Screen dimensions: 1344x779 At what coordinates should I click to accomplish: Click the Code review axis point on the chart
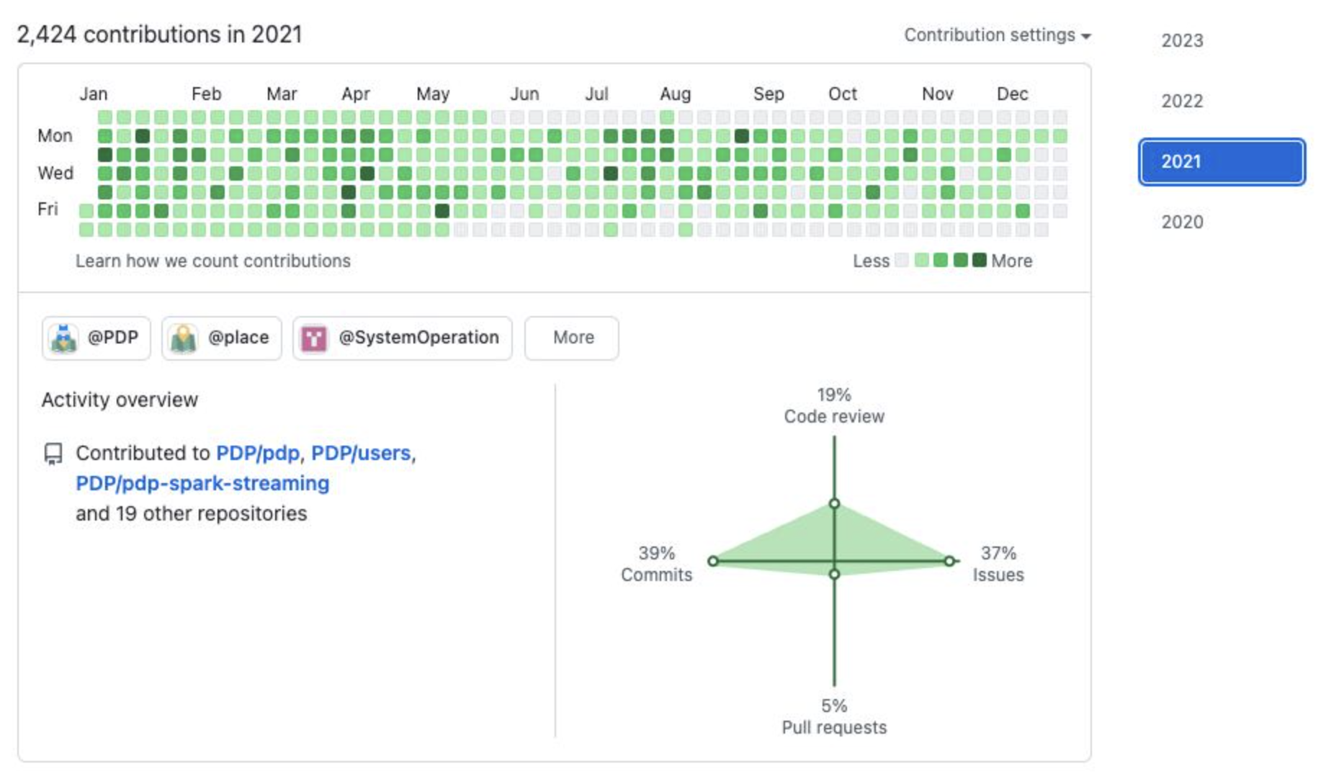pos(834,503)
